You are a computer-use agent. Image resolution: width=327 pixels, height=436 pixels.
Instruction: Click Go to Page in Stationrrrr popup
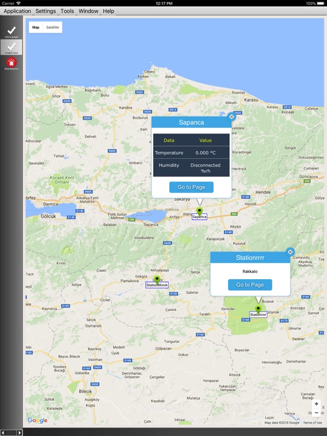[250, 285]
